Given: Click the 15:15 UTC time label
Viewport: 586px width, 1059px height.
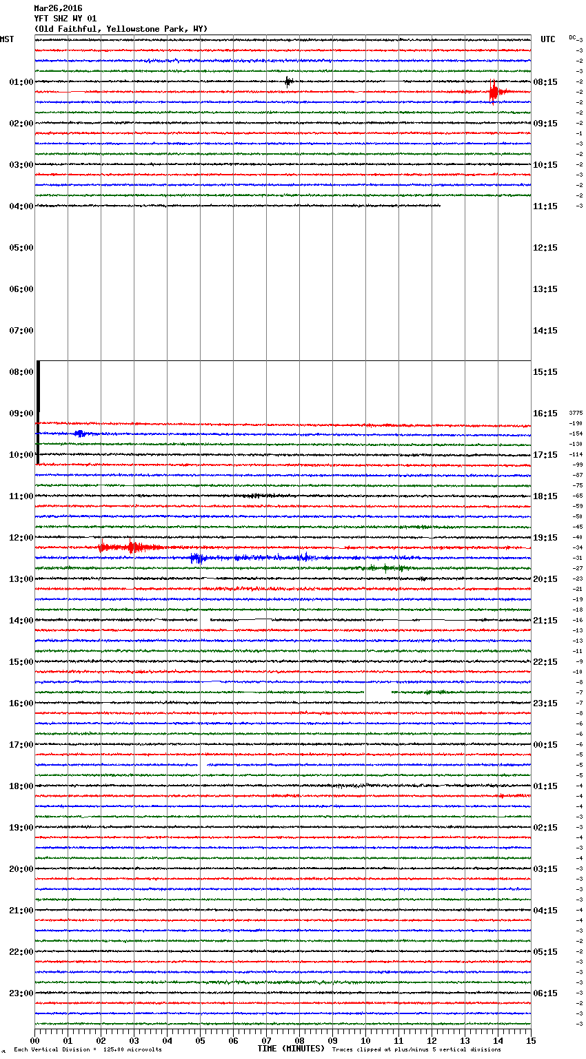Looking at the screenshot, I should 545,372.
